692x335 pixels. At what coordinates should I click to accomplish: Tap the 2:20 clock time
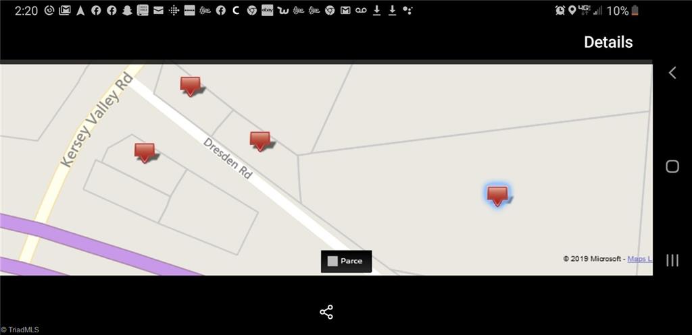pyautogui.click(x=26, y=11)
